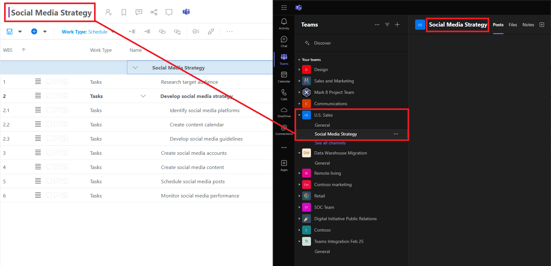The width and height of the screenshot is (551, 266).
Task: Click the quote comment icon beside plan title
Action: (x=139, y=12)
